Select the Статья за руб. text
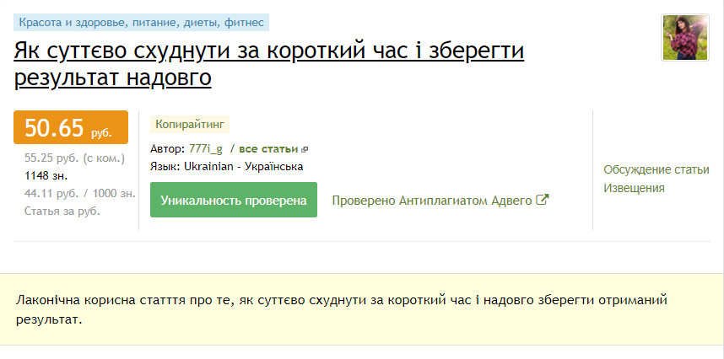This screenshot has width=724, height=359. pyautogui.click(x=62, y=211)
